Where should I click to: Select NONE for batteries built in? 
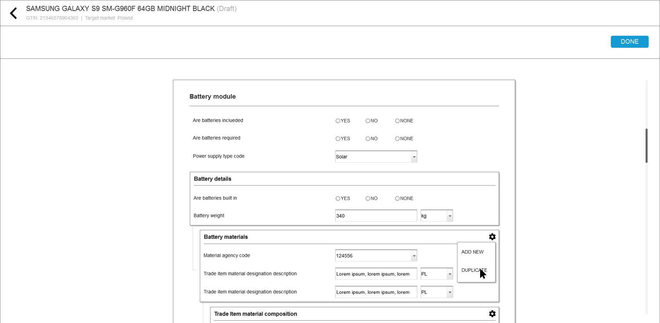click(x=397, y=199)
